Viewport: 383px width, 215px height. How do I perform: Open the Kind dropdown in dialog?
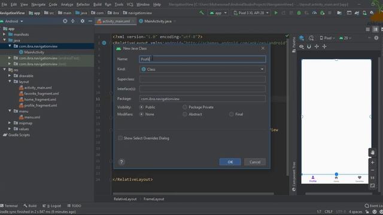point(202,69)
